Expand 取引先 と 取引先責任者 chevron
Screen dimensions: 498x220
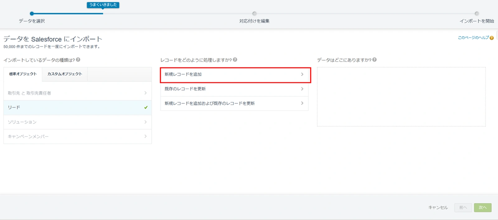point(145,93)
